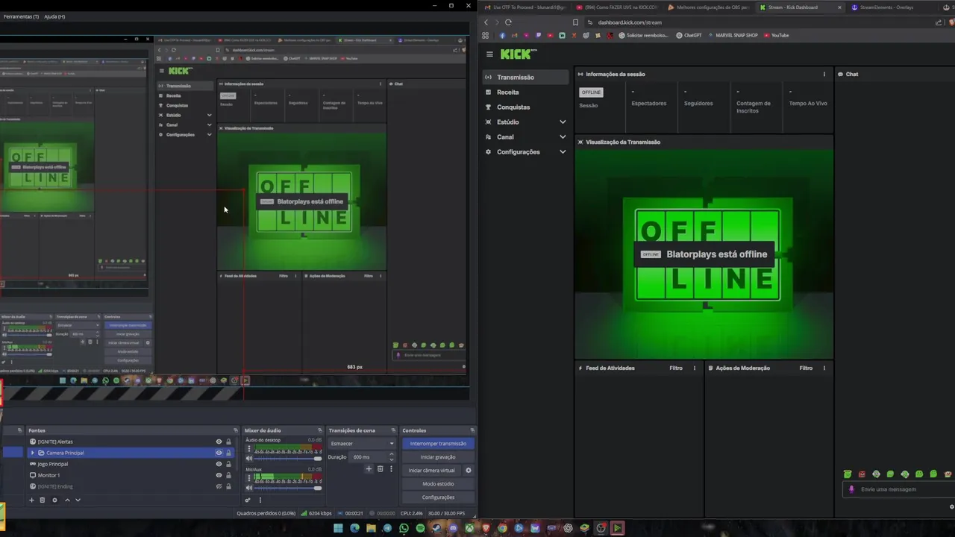955x537 pixels.
Task: Open Ações de Moderação panel options
Action: (824, 368)
